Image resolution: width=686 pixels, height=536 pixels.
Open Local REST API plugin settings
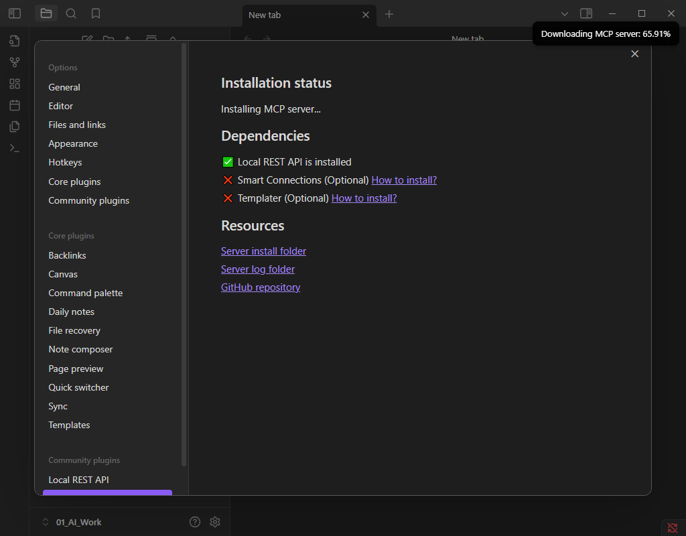[79, 480]
